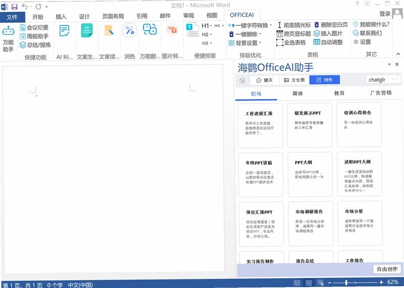This screenshot has width=404, height=288.
Task: Select the 媒体 category tab
Action: coord(297,93)
